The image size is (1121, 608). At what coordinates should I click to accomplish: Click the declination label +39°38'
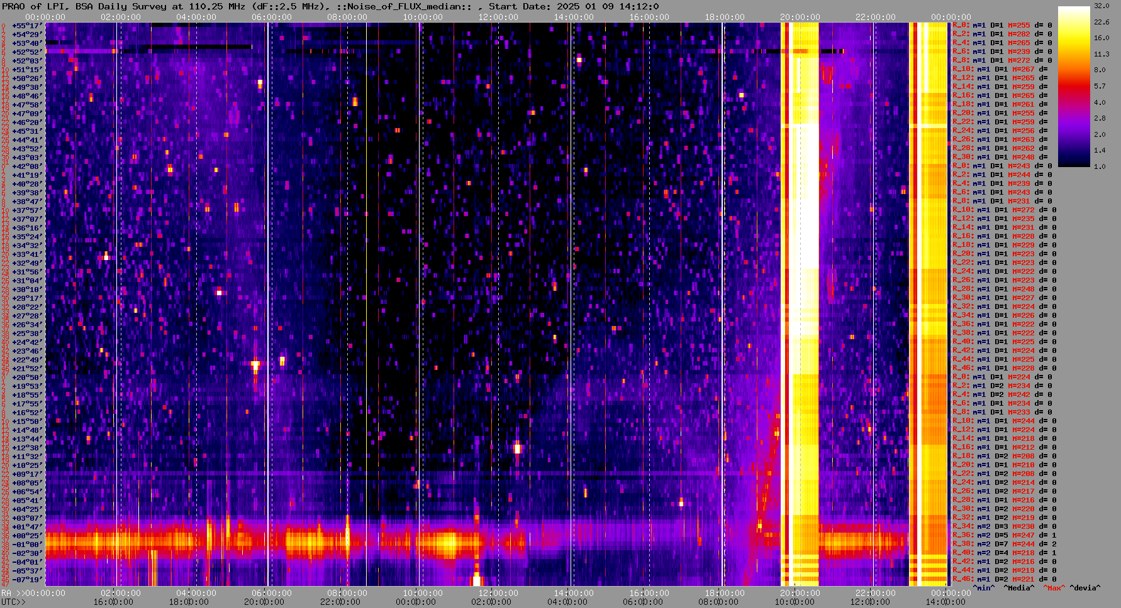click(27, 193)
